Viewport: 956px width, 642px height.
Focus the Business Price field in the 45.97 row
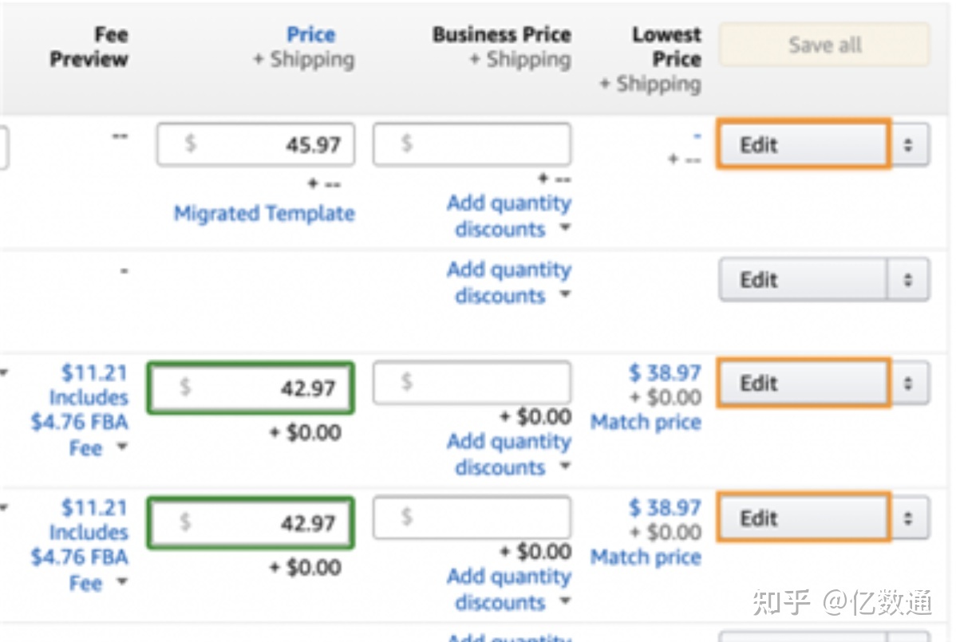pyautogui.click(x=472, y=144)
